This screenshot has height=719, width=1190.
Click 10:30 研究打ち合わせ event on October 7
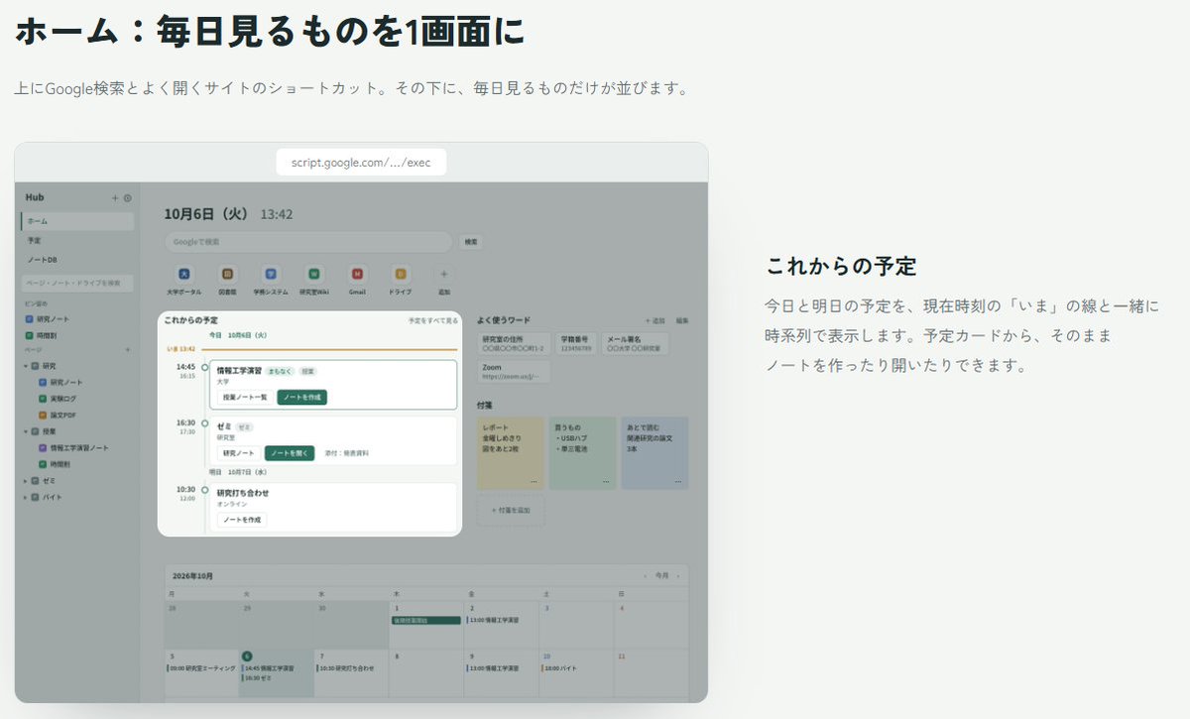345,667
